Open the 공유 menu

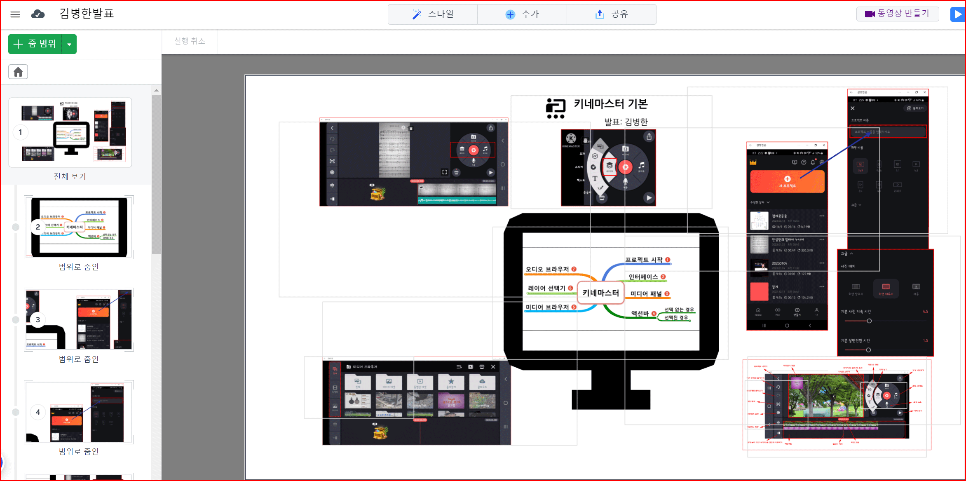619,14
